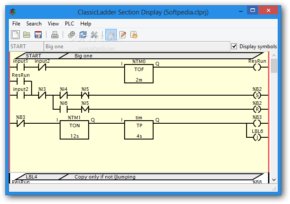Select the LBL6 Jump (J) coil
The height and width of the screenshot is (204, 290).
[x=257, y=137]
